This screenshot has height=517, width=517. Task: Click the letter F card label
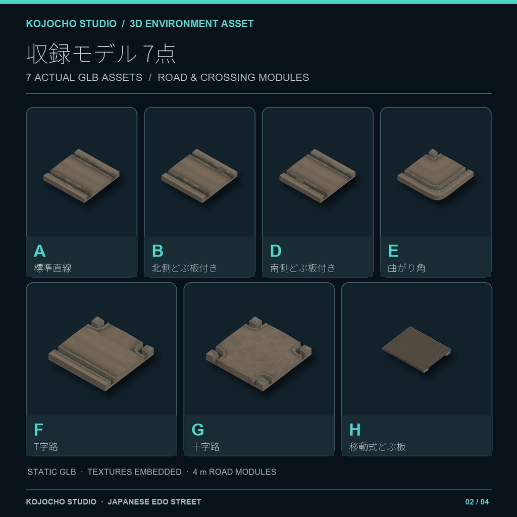click(x=38, y=430)
